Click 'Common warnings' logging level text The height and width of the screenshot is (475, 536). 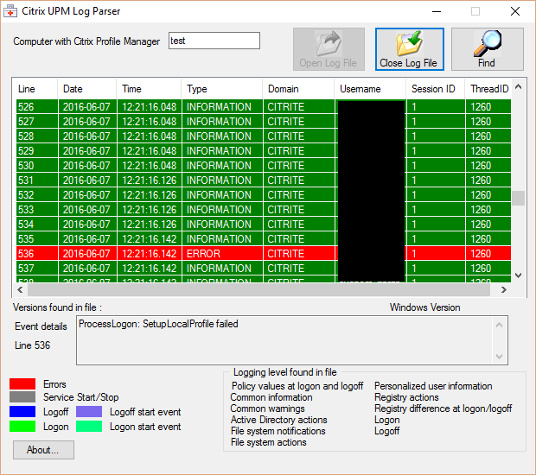point(267,408)
